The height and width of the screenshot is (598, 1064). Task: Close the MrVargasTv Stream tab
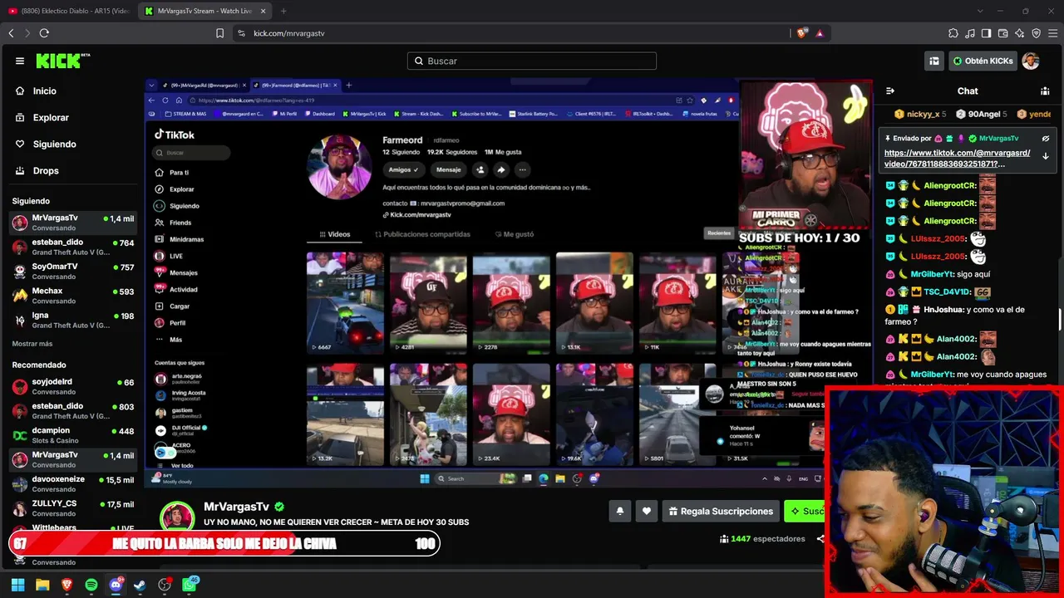[x=264, y=11]
